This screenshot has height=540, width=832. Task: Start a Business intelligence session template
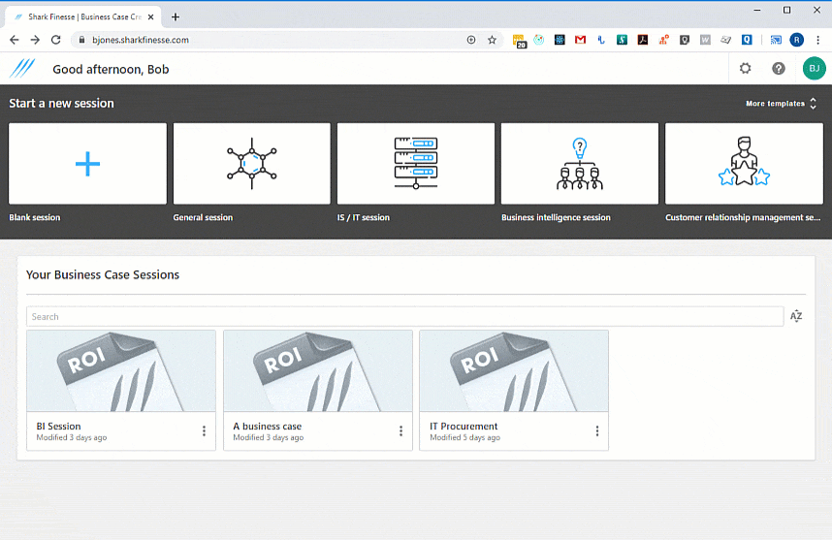pos(580,164)
